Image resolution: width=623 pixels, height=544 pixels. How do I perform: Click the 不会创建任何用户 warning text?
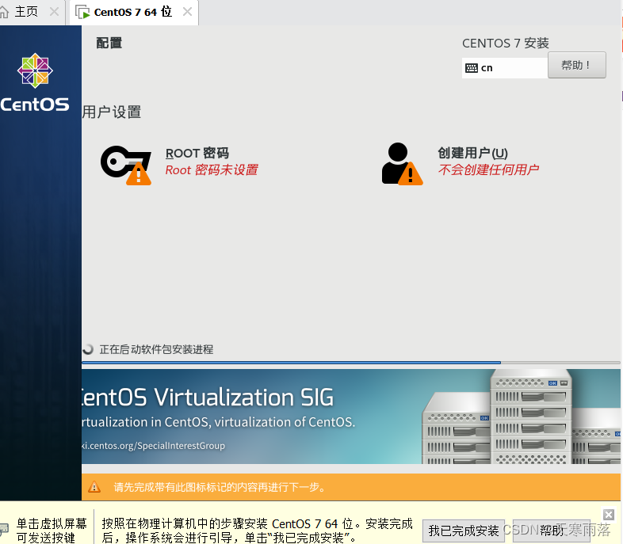488,169
